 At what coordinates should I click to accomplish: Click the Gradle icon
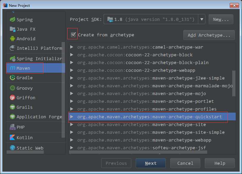pyautogui.click(x=12, y=77)
